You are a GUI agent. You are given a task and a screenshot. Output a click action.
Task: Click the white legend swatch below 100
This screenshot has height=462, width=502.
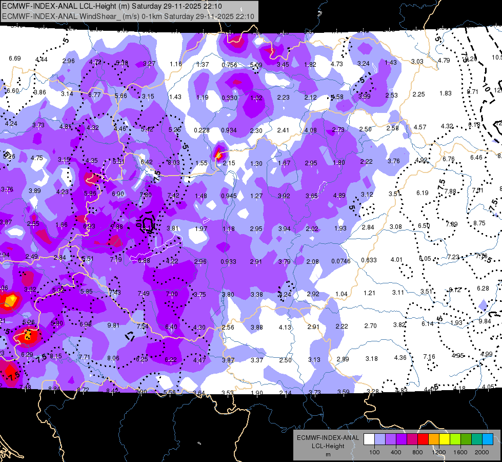pyautogui.click(x=369, y=439)
